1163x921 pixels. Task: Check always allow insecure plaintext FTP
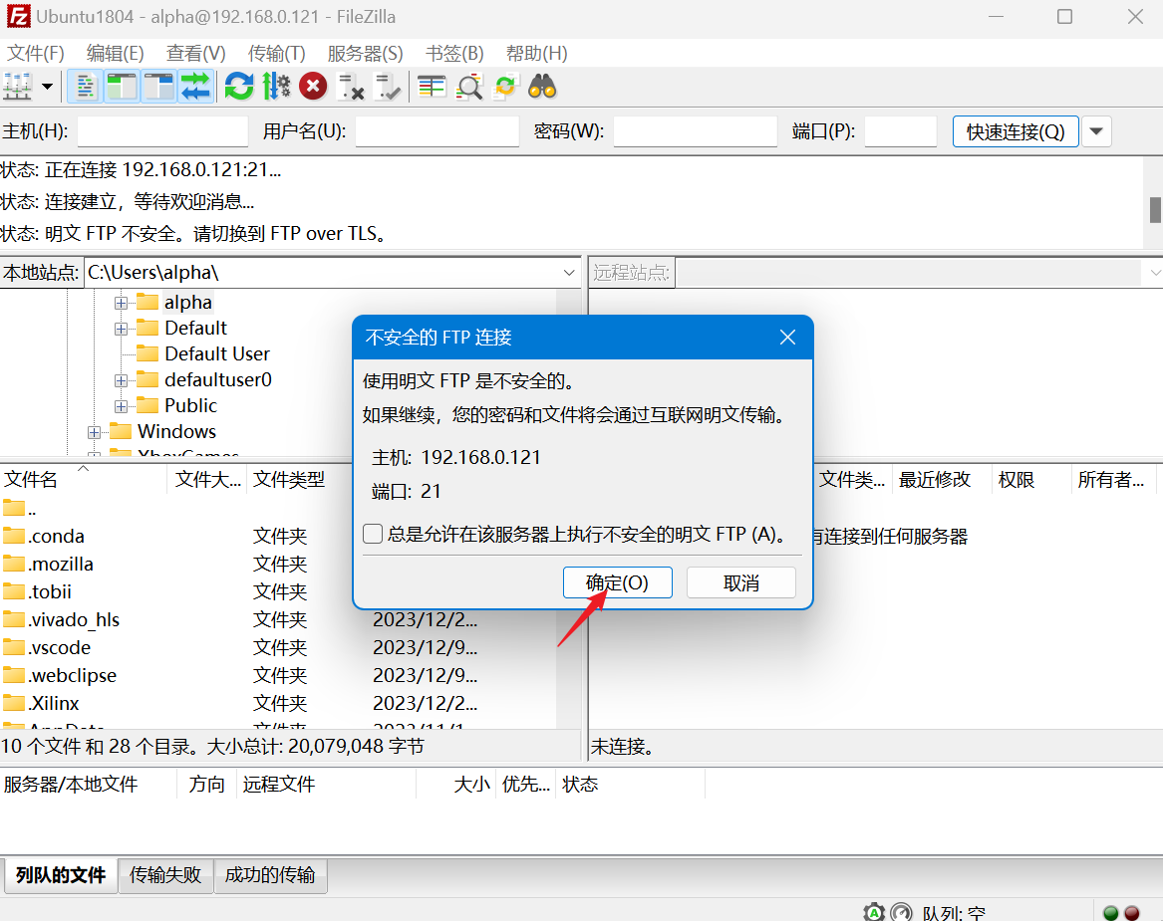[x=373, y=534]
